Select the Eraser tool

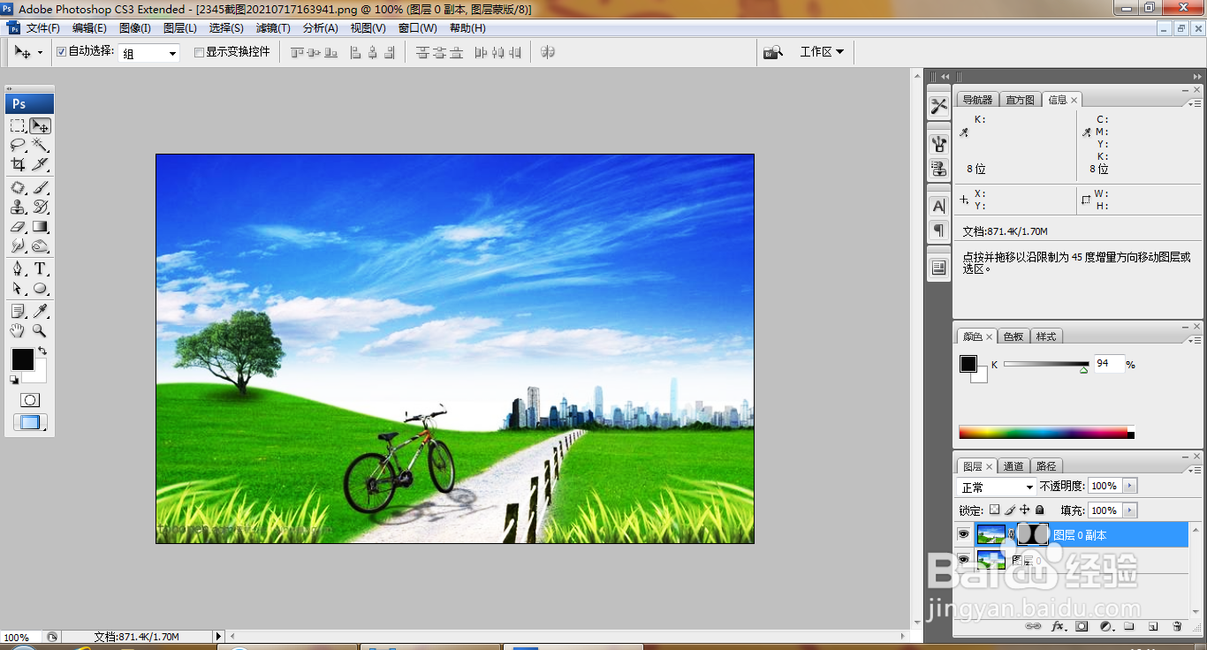coord(18,227)
